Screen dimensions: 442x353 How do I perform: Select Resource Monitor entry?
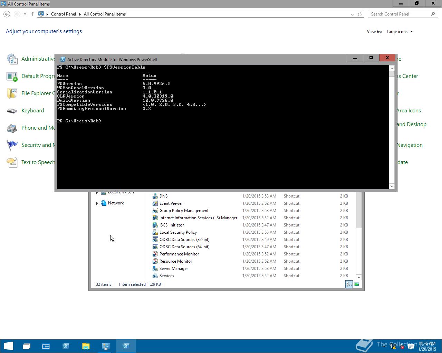tap(176, 261)
